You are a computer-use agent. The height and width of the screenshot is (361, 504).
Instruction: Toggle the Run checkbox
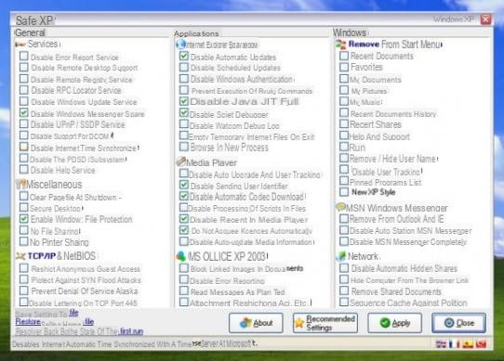tap(344, 147)
